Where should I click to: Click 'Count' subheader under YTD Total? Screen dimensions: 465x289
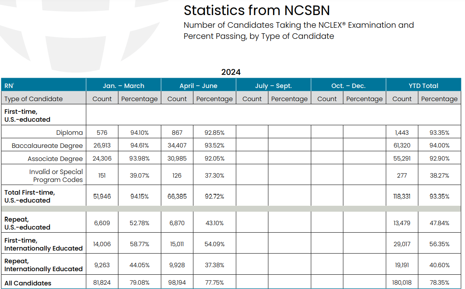[402, 99]
